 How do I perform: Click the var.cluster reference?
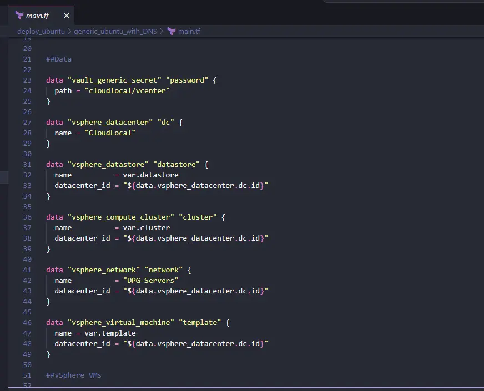click(147, 227)
